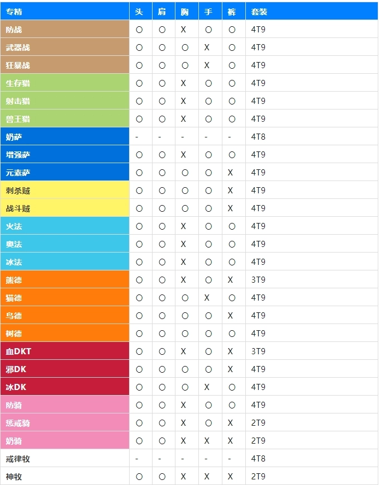Click the 熊德 orange row label

point(15,280)
